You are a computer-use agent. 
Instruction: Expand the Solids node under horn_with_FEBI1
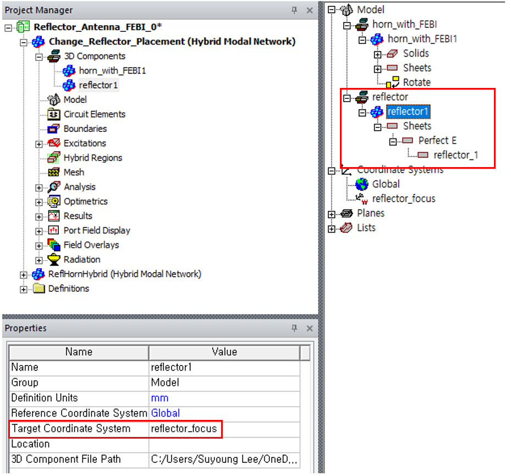pos(377,54)
